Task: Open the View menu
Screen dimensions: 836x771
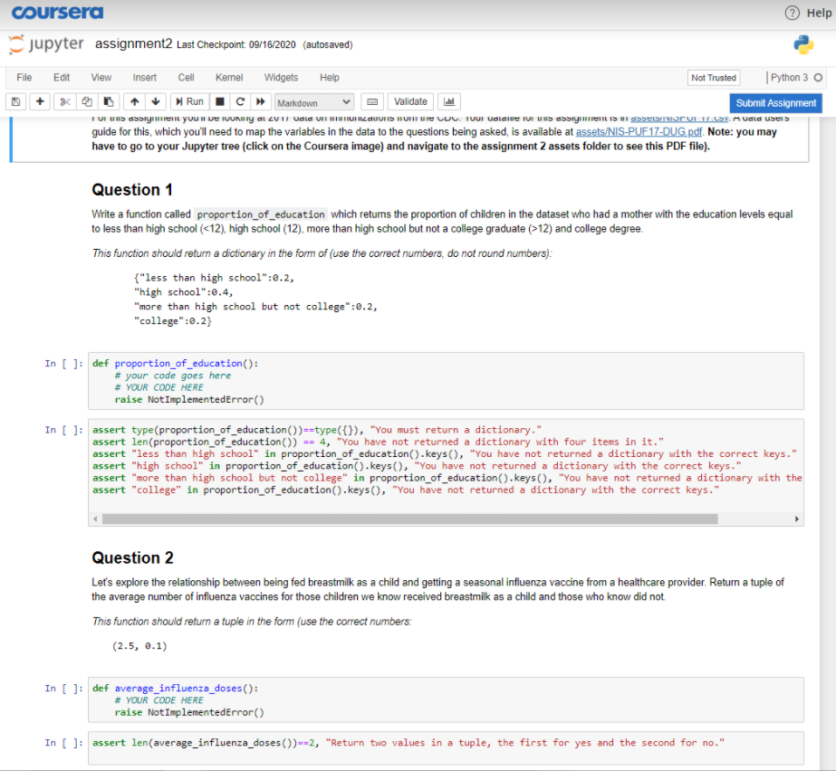Action: tap(101, 78)
